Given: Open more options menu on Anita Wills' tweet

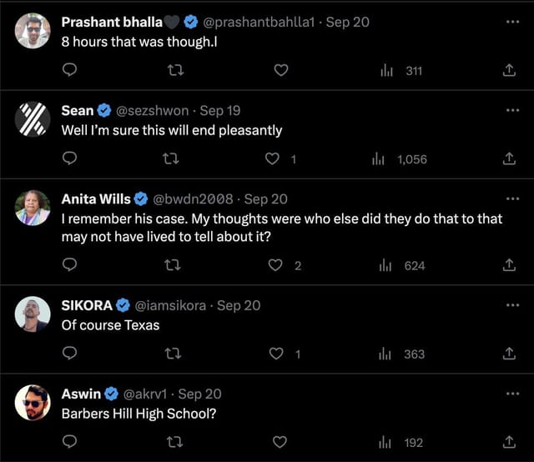Looking at the screenshot, I should pos(512,198).
